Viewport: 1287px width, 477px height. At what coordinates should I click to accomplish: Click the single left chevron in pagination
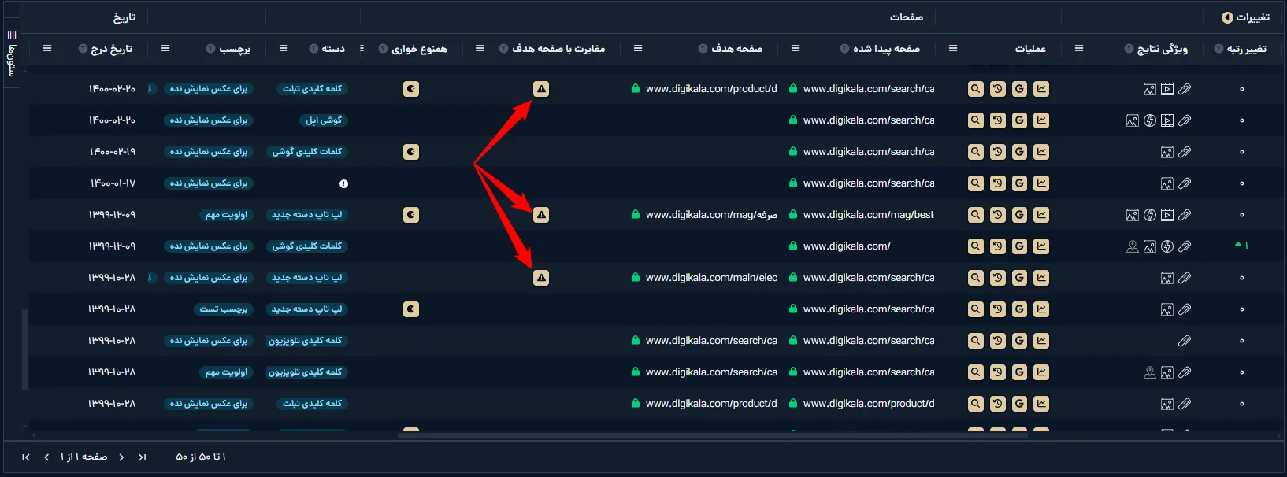click(46, 457)
